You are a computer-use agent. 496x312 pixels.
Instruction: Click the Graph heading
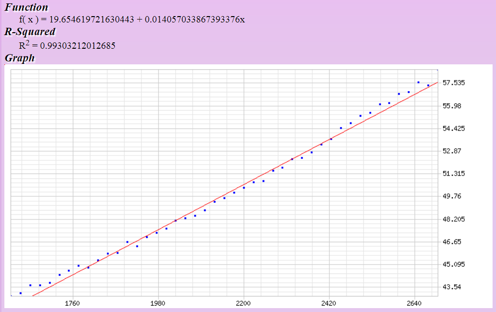point(20,58)
